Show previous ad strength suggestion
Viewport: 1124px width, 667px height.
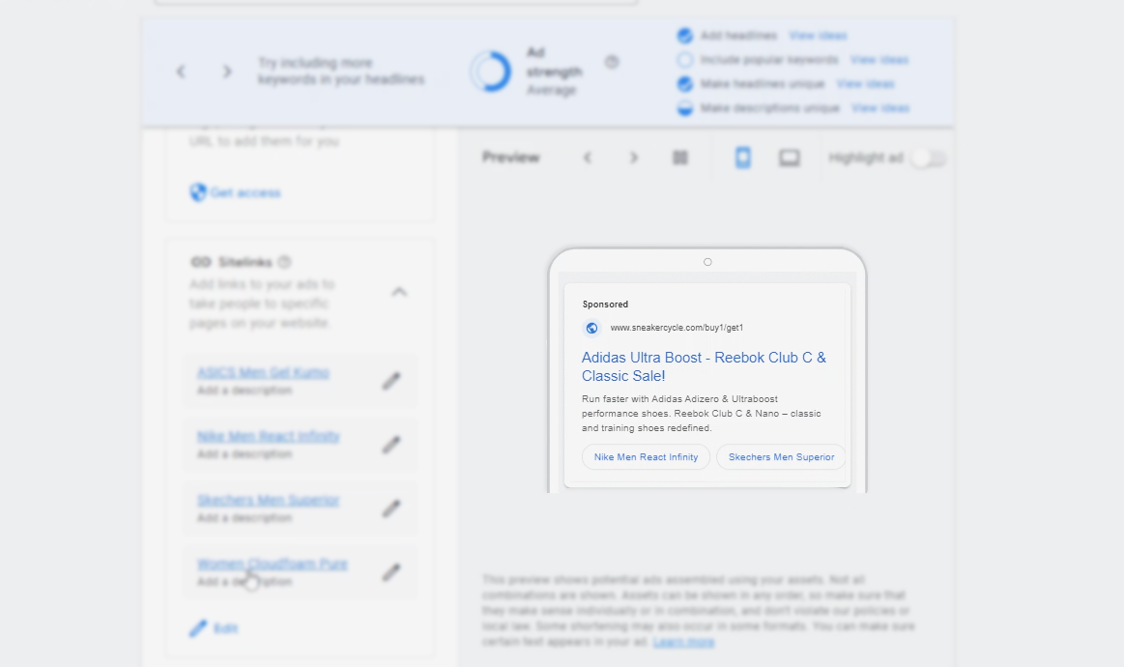(181, 72)
